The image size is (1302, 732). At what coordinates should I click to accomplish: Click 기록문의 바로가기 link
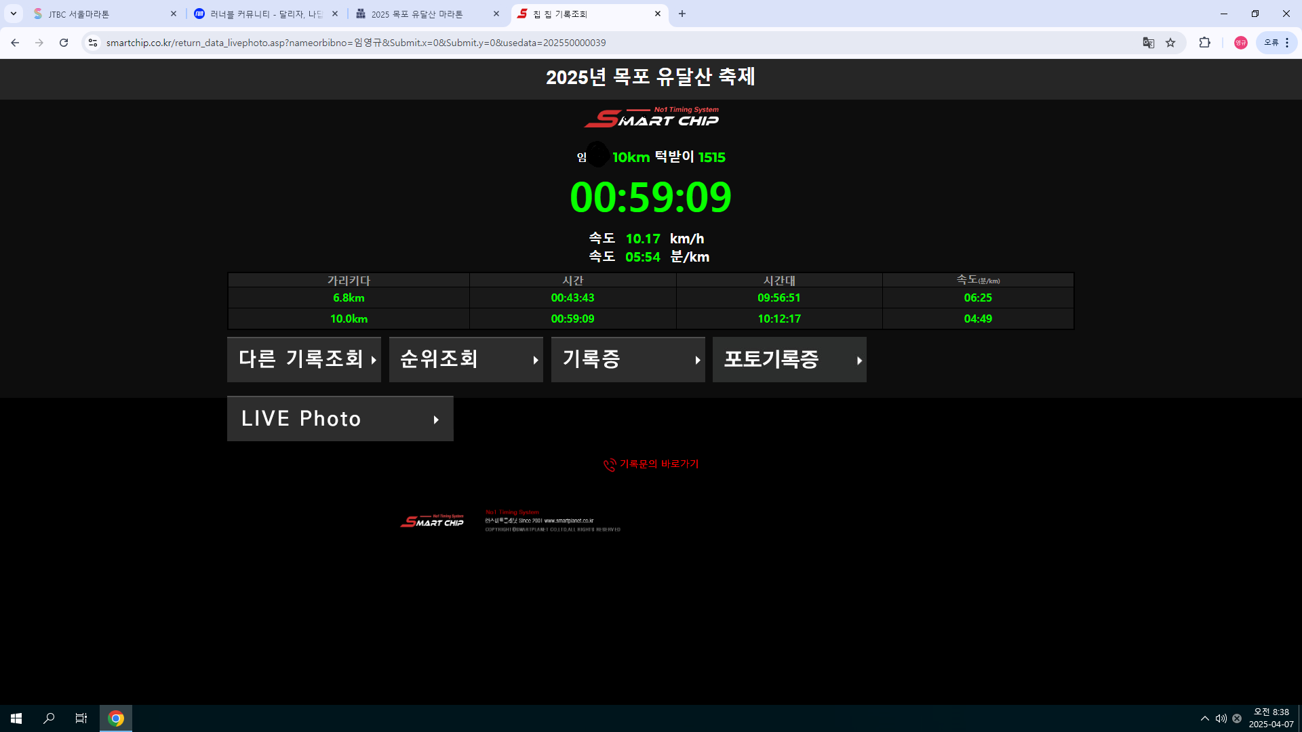coord(651,464)
